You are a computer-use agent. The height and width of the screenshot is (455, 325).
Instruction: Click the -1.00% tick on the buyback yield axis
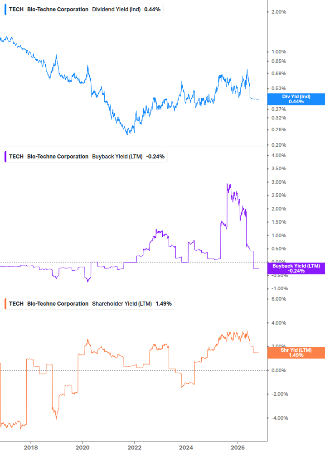(x=280, y=288)
